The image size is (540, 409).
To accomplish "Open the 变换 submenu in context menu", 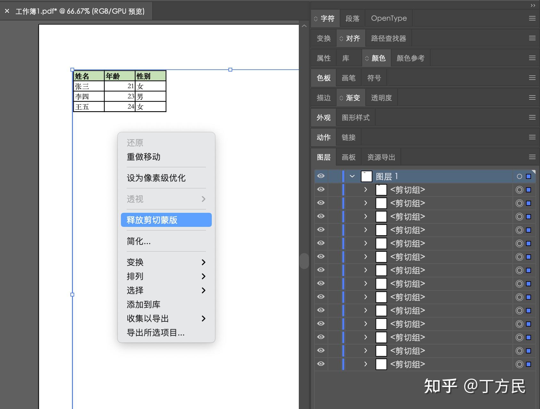I will click(x=135, y=262).
